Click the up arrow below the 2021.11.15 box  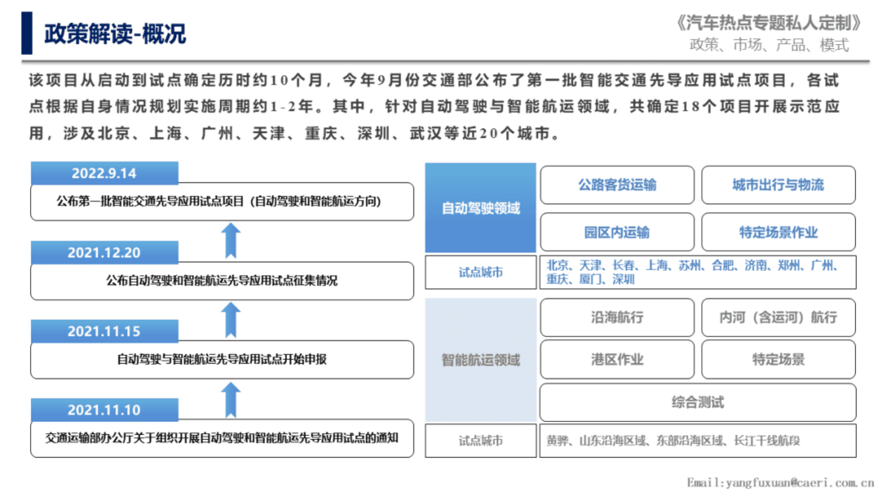tap(231, 400)
